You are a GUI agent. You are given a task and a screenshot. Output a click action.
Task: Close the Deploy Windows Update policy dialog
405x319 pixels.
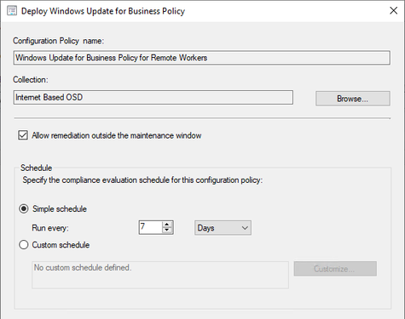pyautogui.click(x=393, y=11)
